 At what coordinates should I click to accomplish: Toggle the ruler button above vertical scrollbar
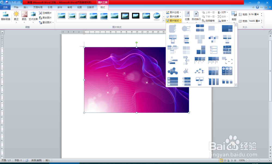coord(270,32)
